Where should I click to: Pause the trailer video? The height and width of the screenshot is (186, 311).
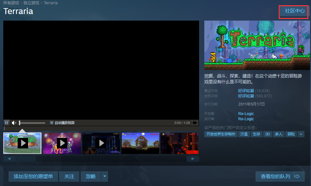(7, 123)
